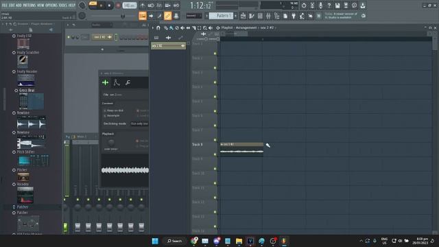Click the play/pause button
The image size is (439, 247).
(101, 5)
